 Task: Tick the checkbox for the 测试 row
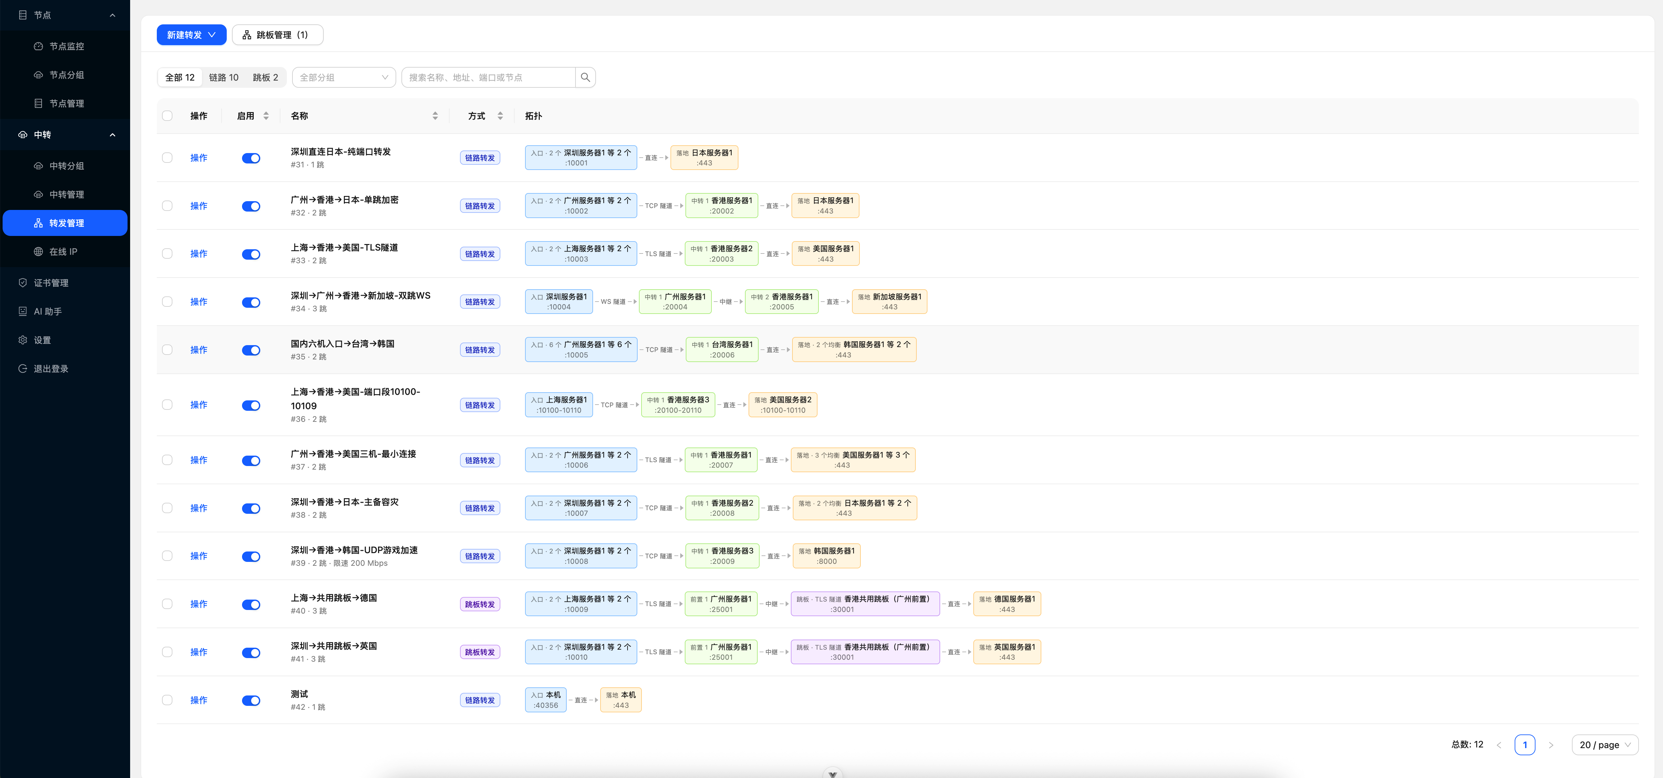click(x=167, y=700)
